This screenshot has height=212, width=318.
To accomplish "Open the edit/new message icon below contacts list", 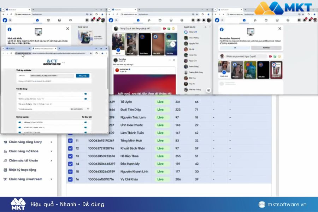I will pyautogui.click(x=209, y=90).
